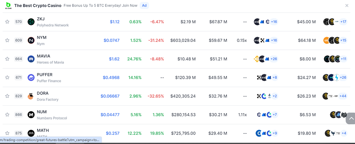355x144 pixels.
Task: Click first exchange icon in ZKJ row
Action: point(257,22)
